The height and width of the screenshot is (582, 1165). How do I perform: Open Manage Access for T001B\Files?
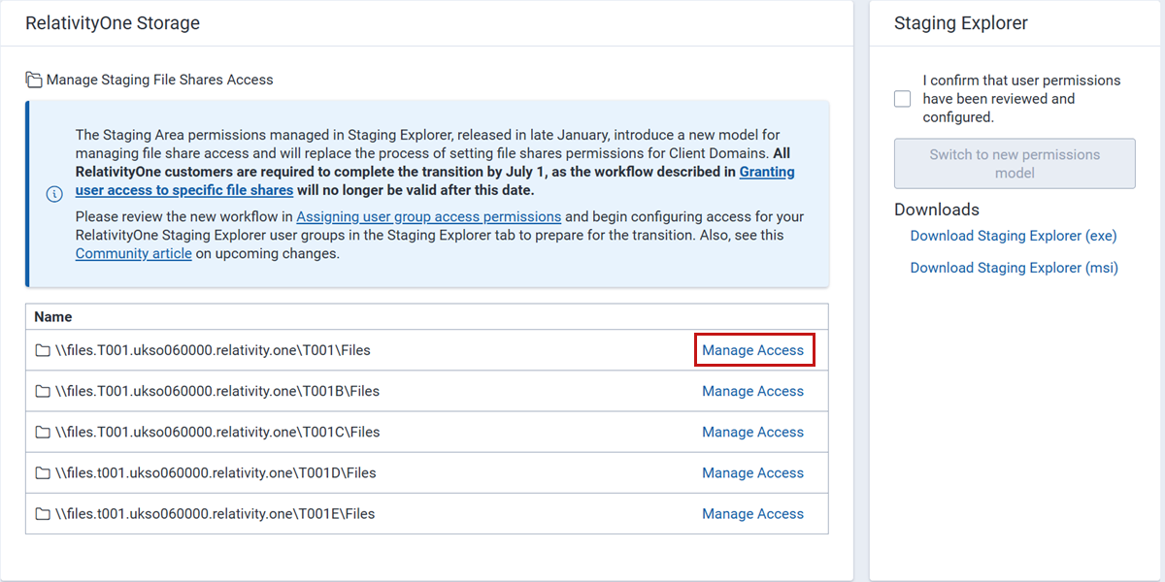753,391
